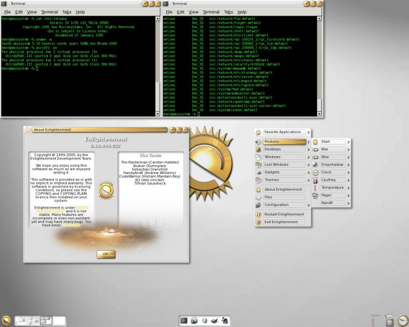409x327 pixels.
Task: Click the 'svc:/system/zones:default' line in right Terminal
Action: coord(233,110)
